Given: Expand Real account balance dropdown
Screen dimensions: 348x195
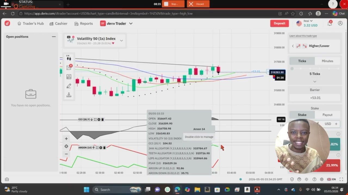Looking at the screenshot, I should pyautogui.click(x=307, y=24).
